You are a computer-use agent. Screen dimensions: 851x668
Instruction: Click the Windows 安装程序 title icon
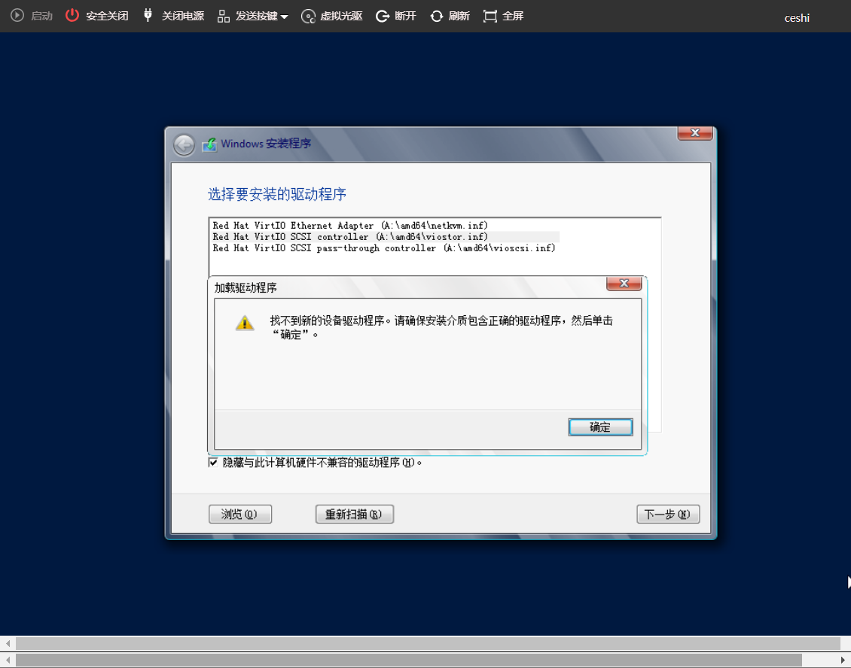[x=209, y=144]
